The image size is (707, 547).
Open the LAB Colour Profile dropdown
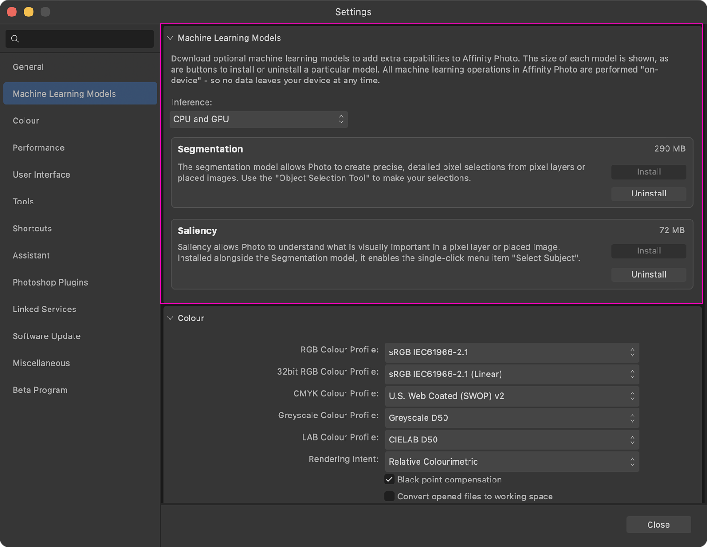click(x=511, y=440)
